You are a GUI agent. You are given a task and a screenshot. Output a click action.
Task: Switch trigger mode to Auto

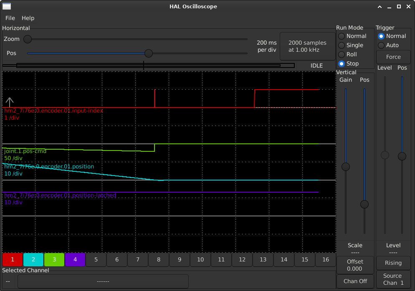pos(381,45)
